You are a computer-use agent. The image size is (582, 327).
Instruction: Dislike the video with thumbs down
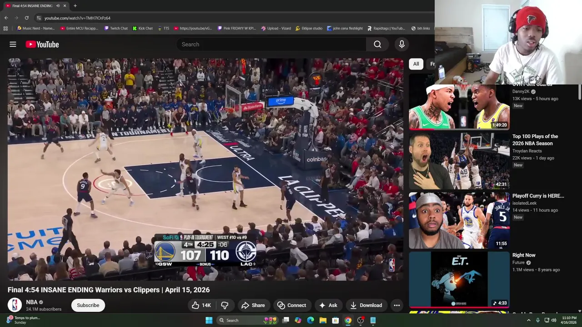tap(225, 305)
